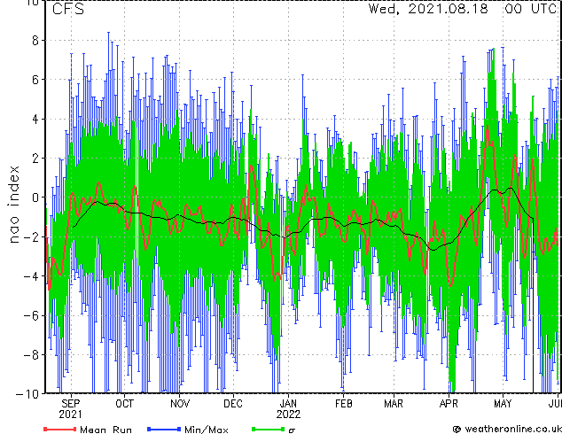
Task: Click the MAR x-axis label
Action: 394,404
